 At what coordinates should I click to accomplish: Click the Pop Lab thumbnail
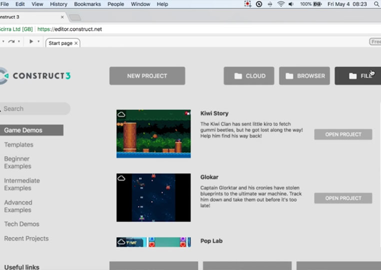154,242
